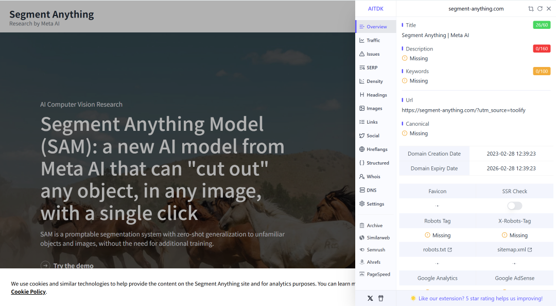Click the 'Segment Anything | Meta AI' title text
This screenshot has height=306, width=556.
click(435, 35)
